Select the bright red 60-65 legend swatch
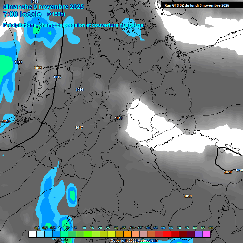Image resolution: width=243 pixels, height=243 pixels. 167,234
